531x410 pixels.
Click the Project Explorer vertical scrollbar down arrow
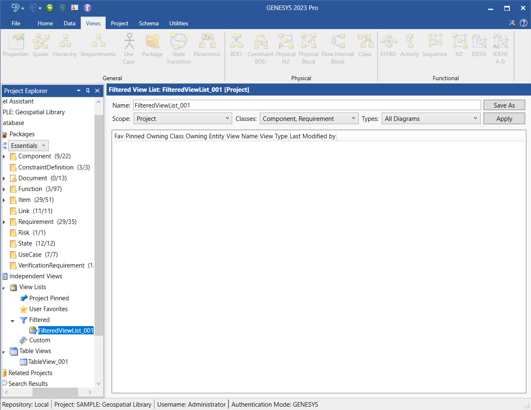click(x=99, y=384)
